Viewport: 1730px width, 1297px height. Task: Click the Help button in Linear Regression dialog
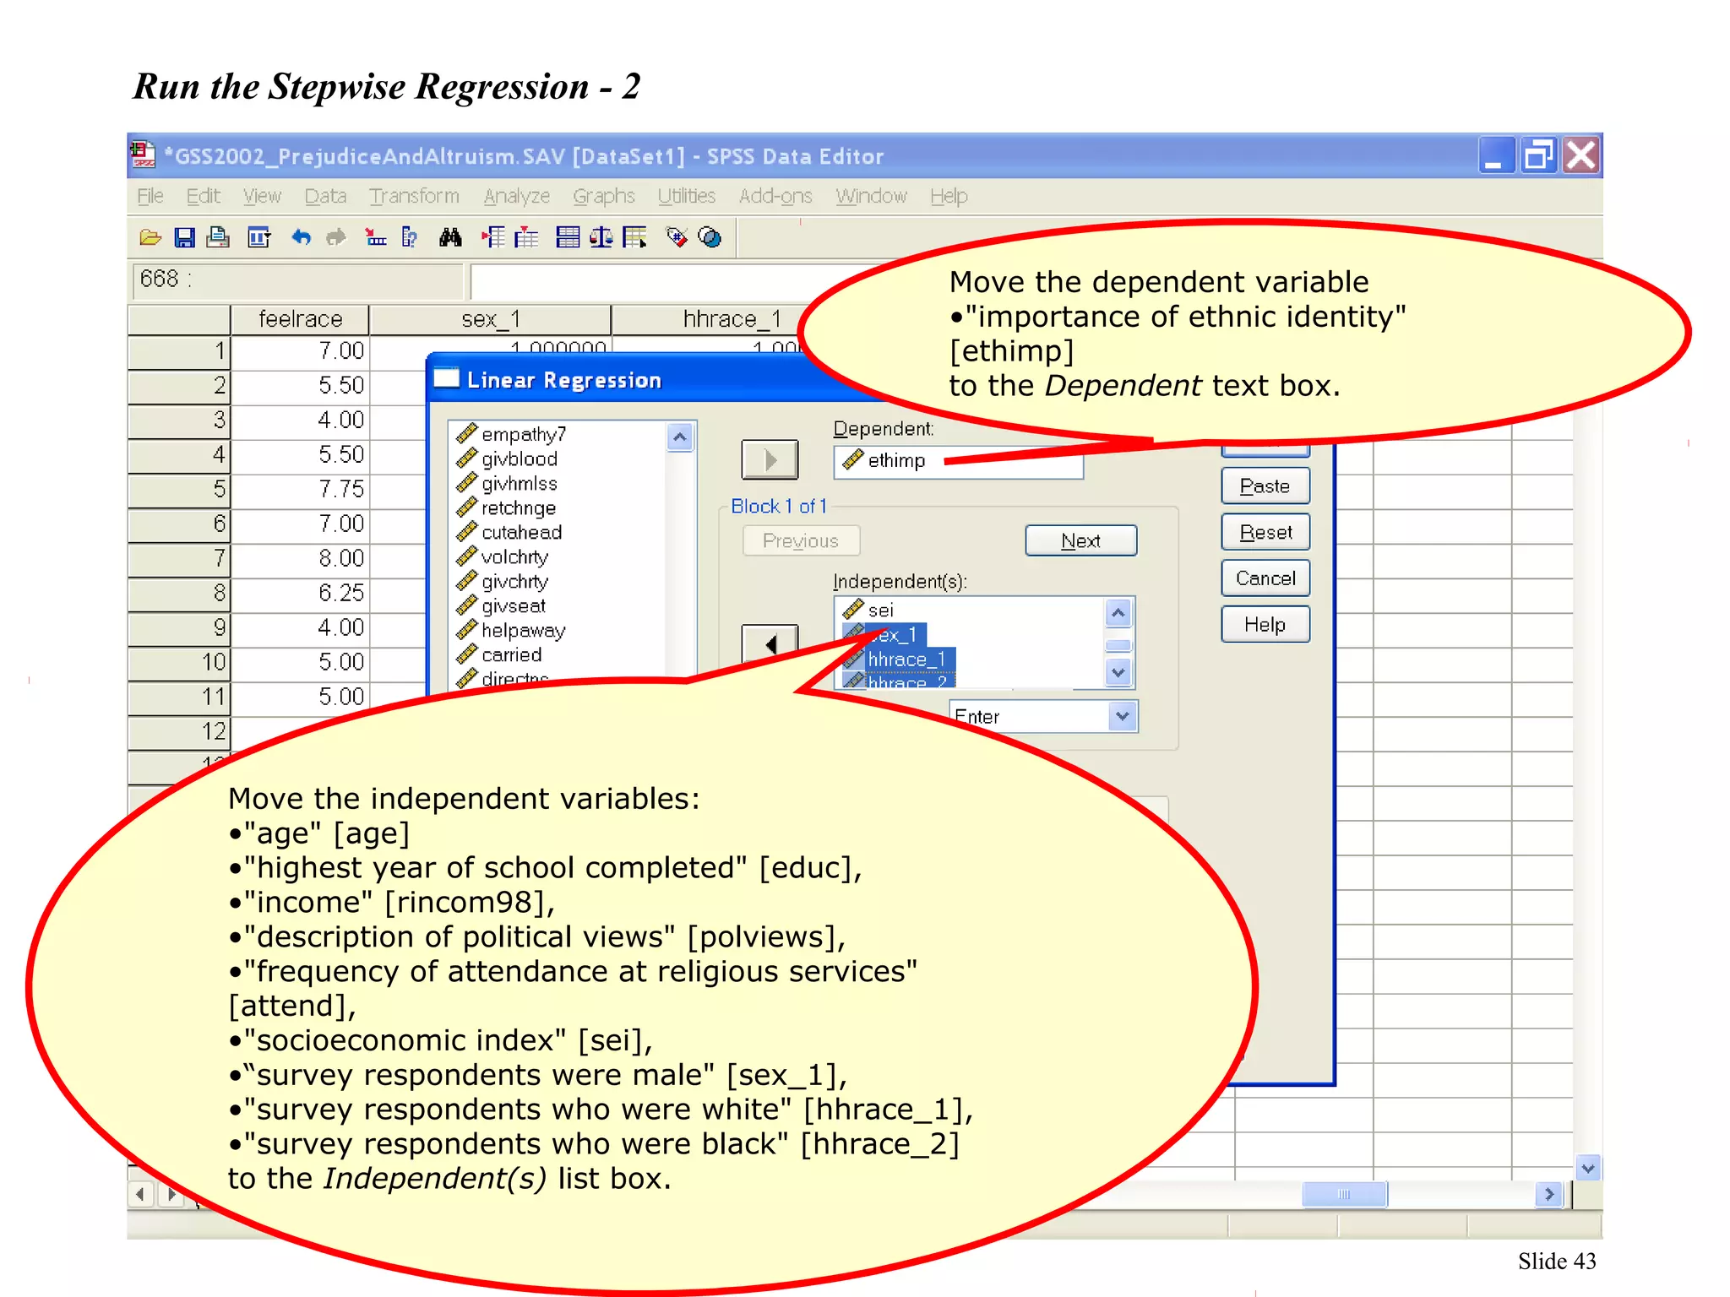point(1265,625)
